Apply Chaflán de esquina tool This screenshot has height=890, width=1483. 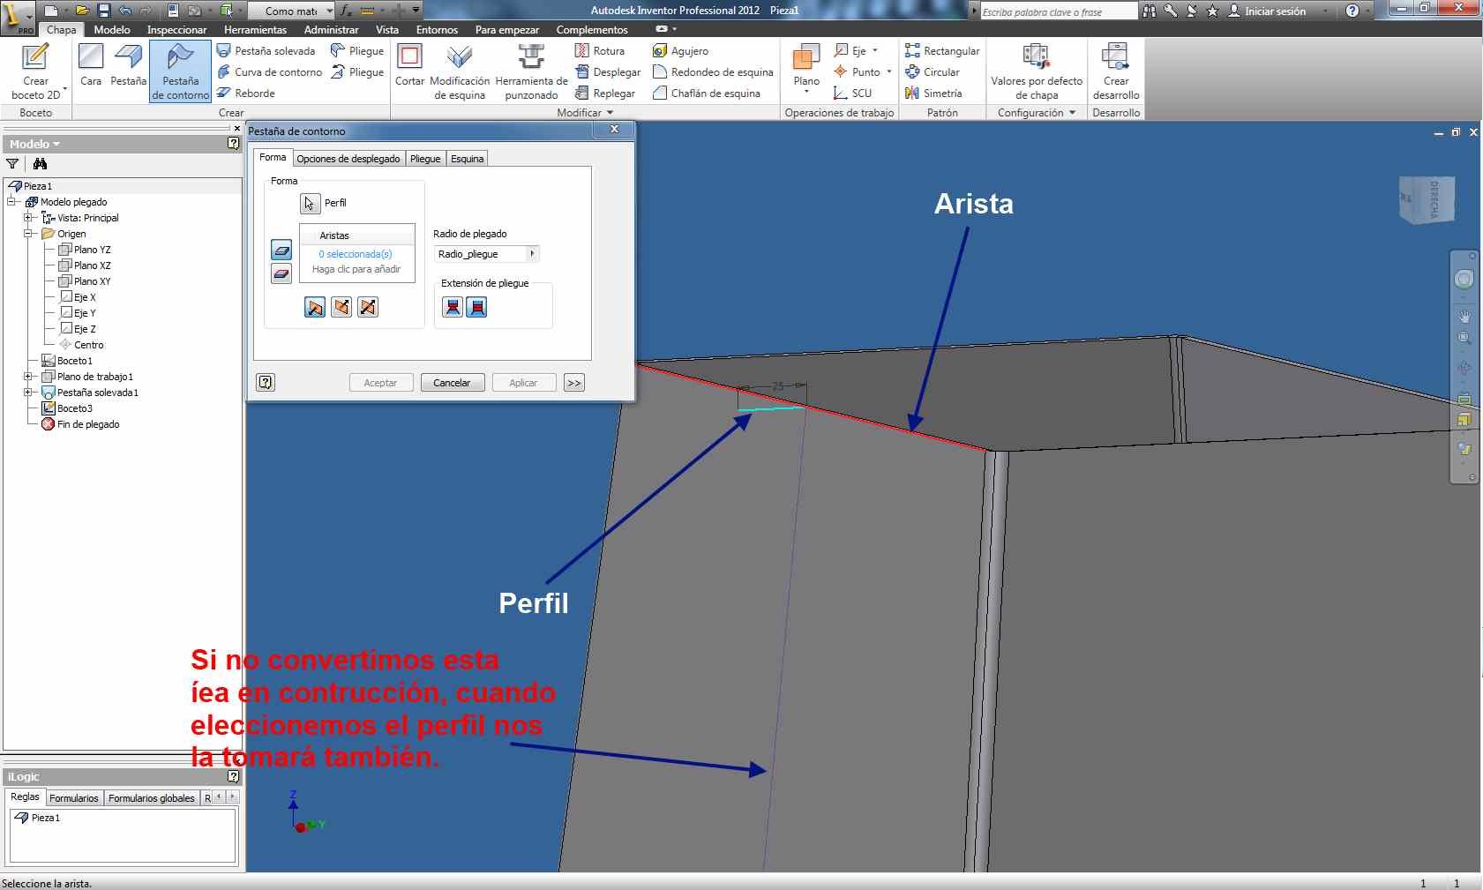click(x=706, y=93)
